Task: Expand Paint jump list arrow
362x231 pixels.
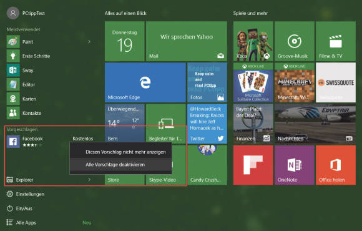Action: [x=89, y=42]
